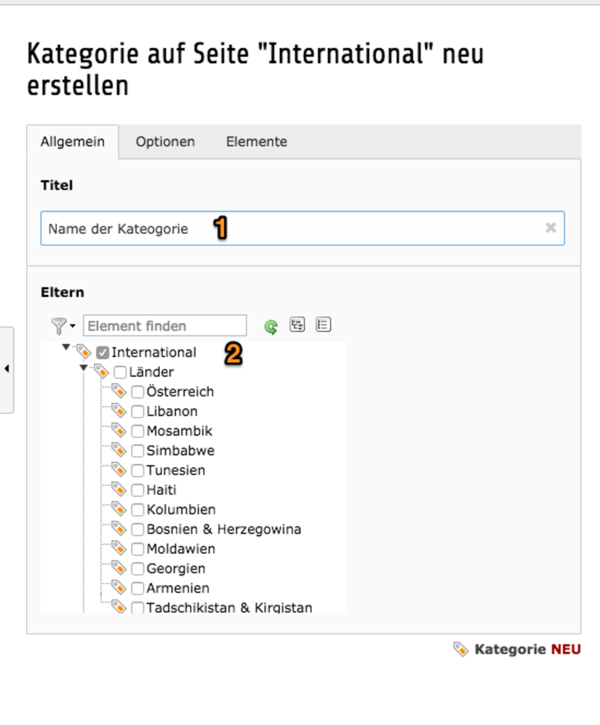Clear the Titel field with the X
The width and height of the screenshot is (600, 725).
551,228
